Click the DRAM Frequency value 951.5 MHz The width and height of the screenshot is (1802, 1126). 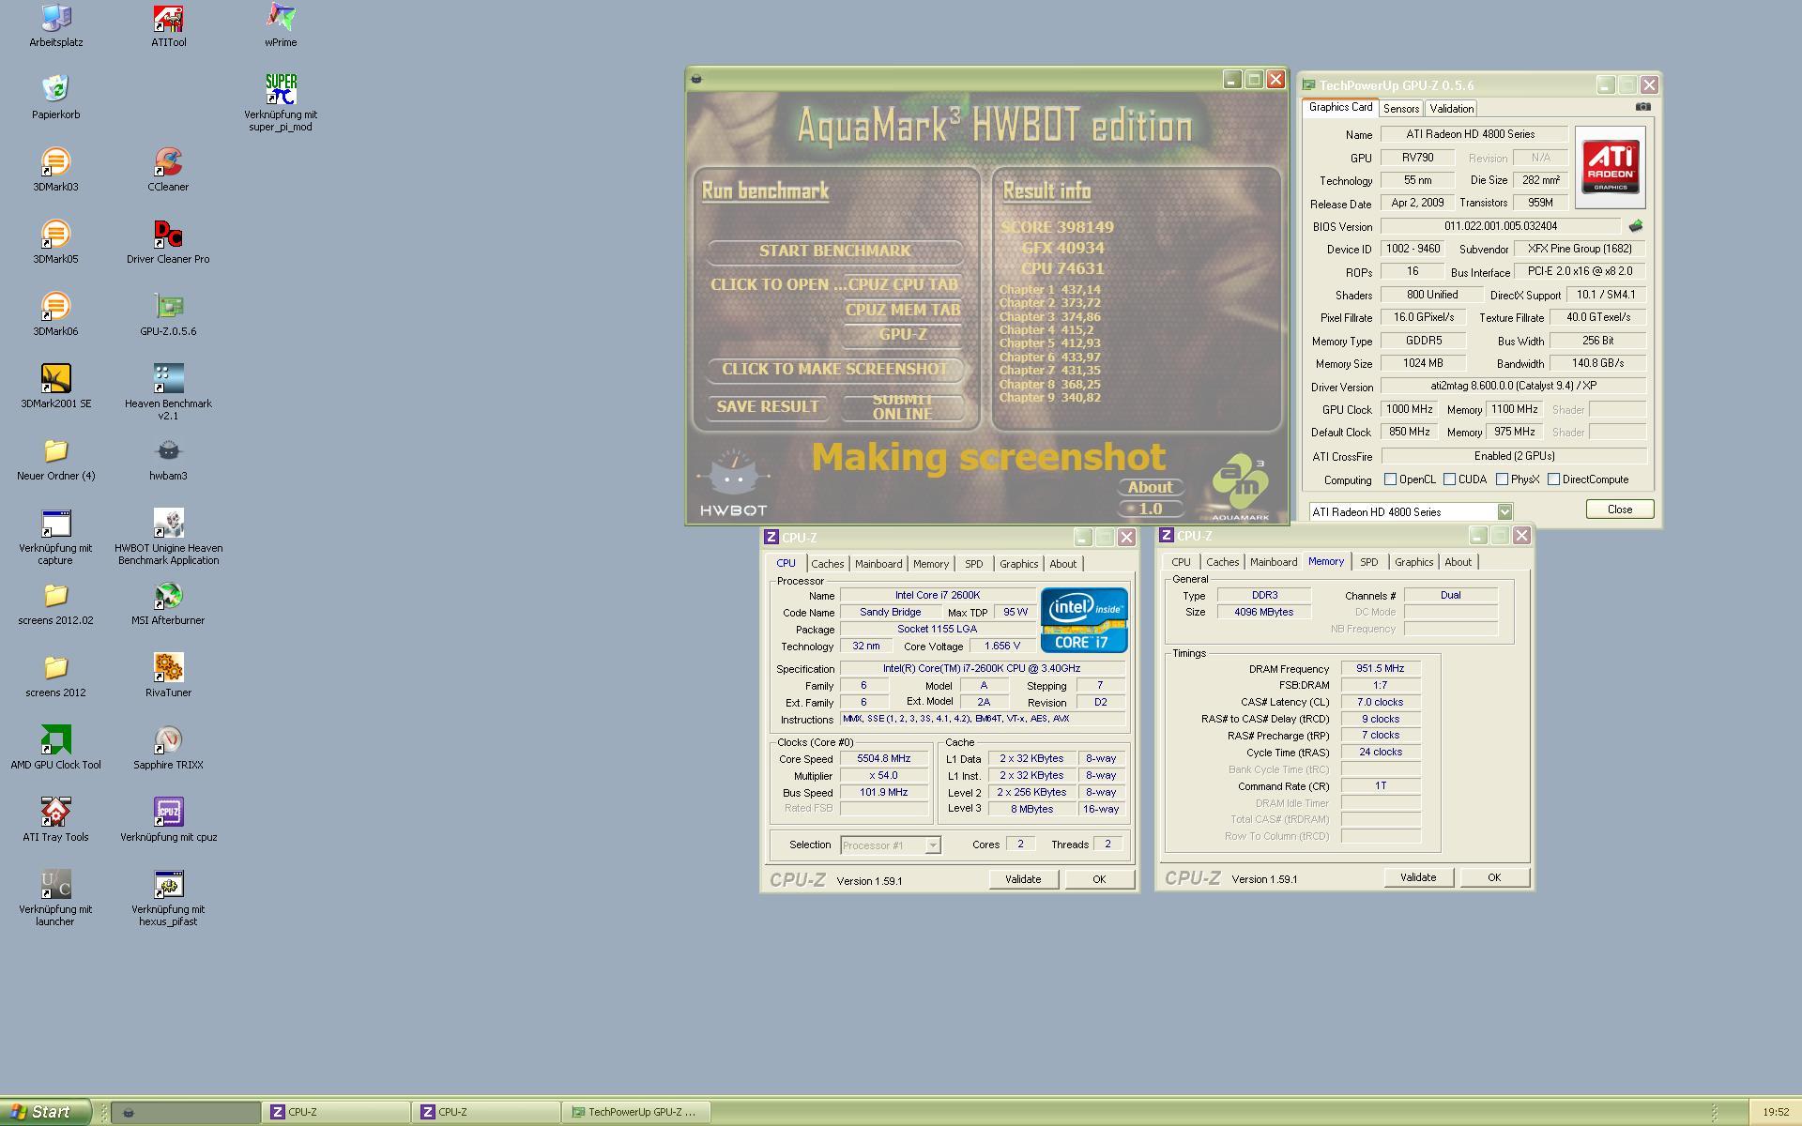[1380, 669]
